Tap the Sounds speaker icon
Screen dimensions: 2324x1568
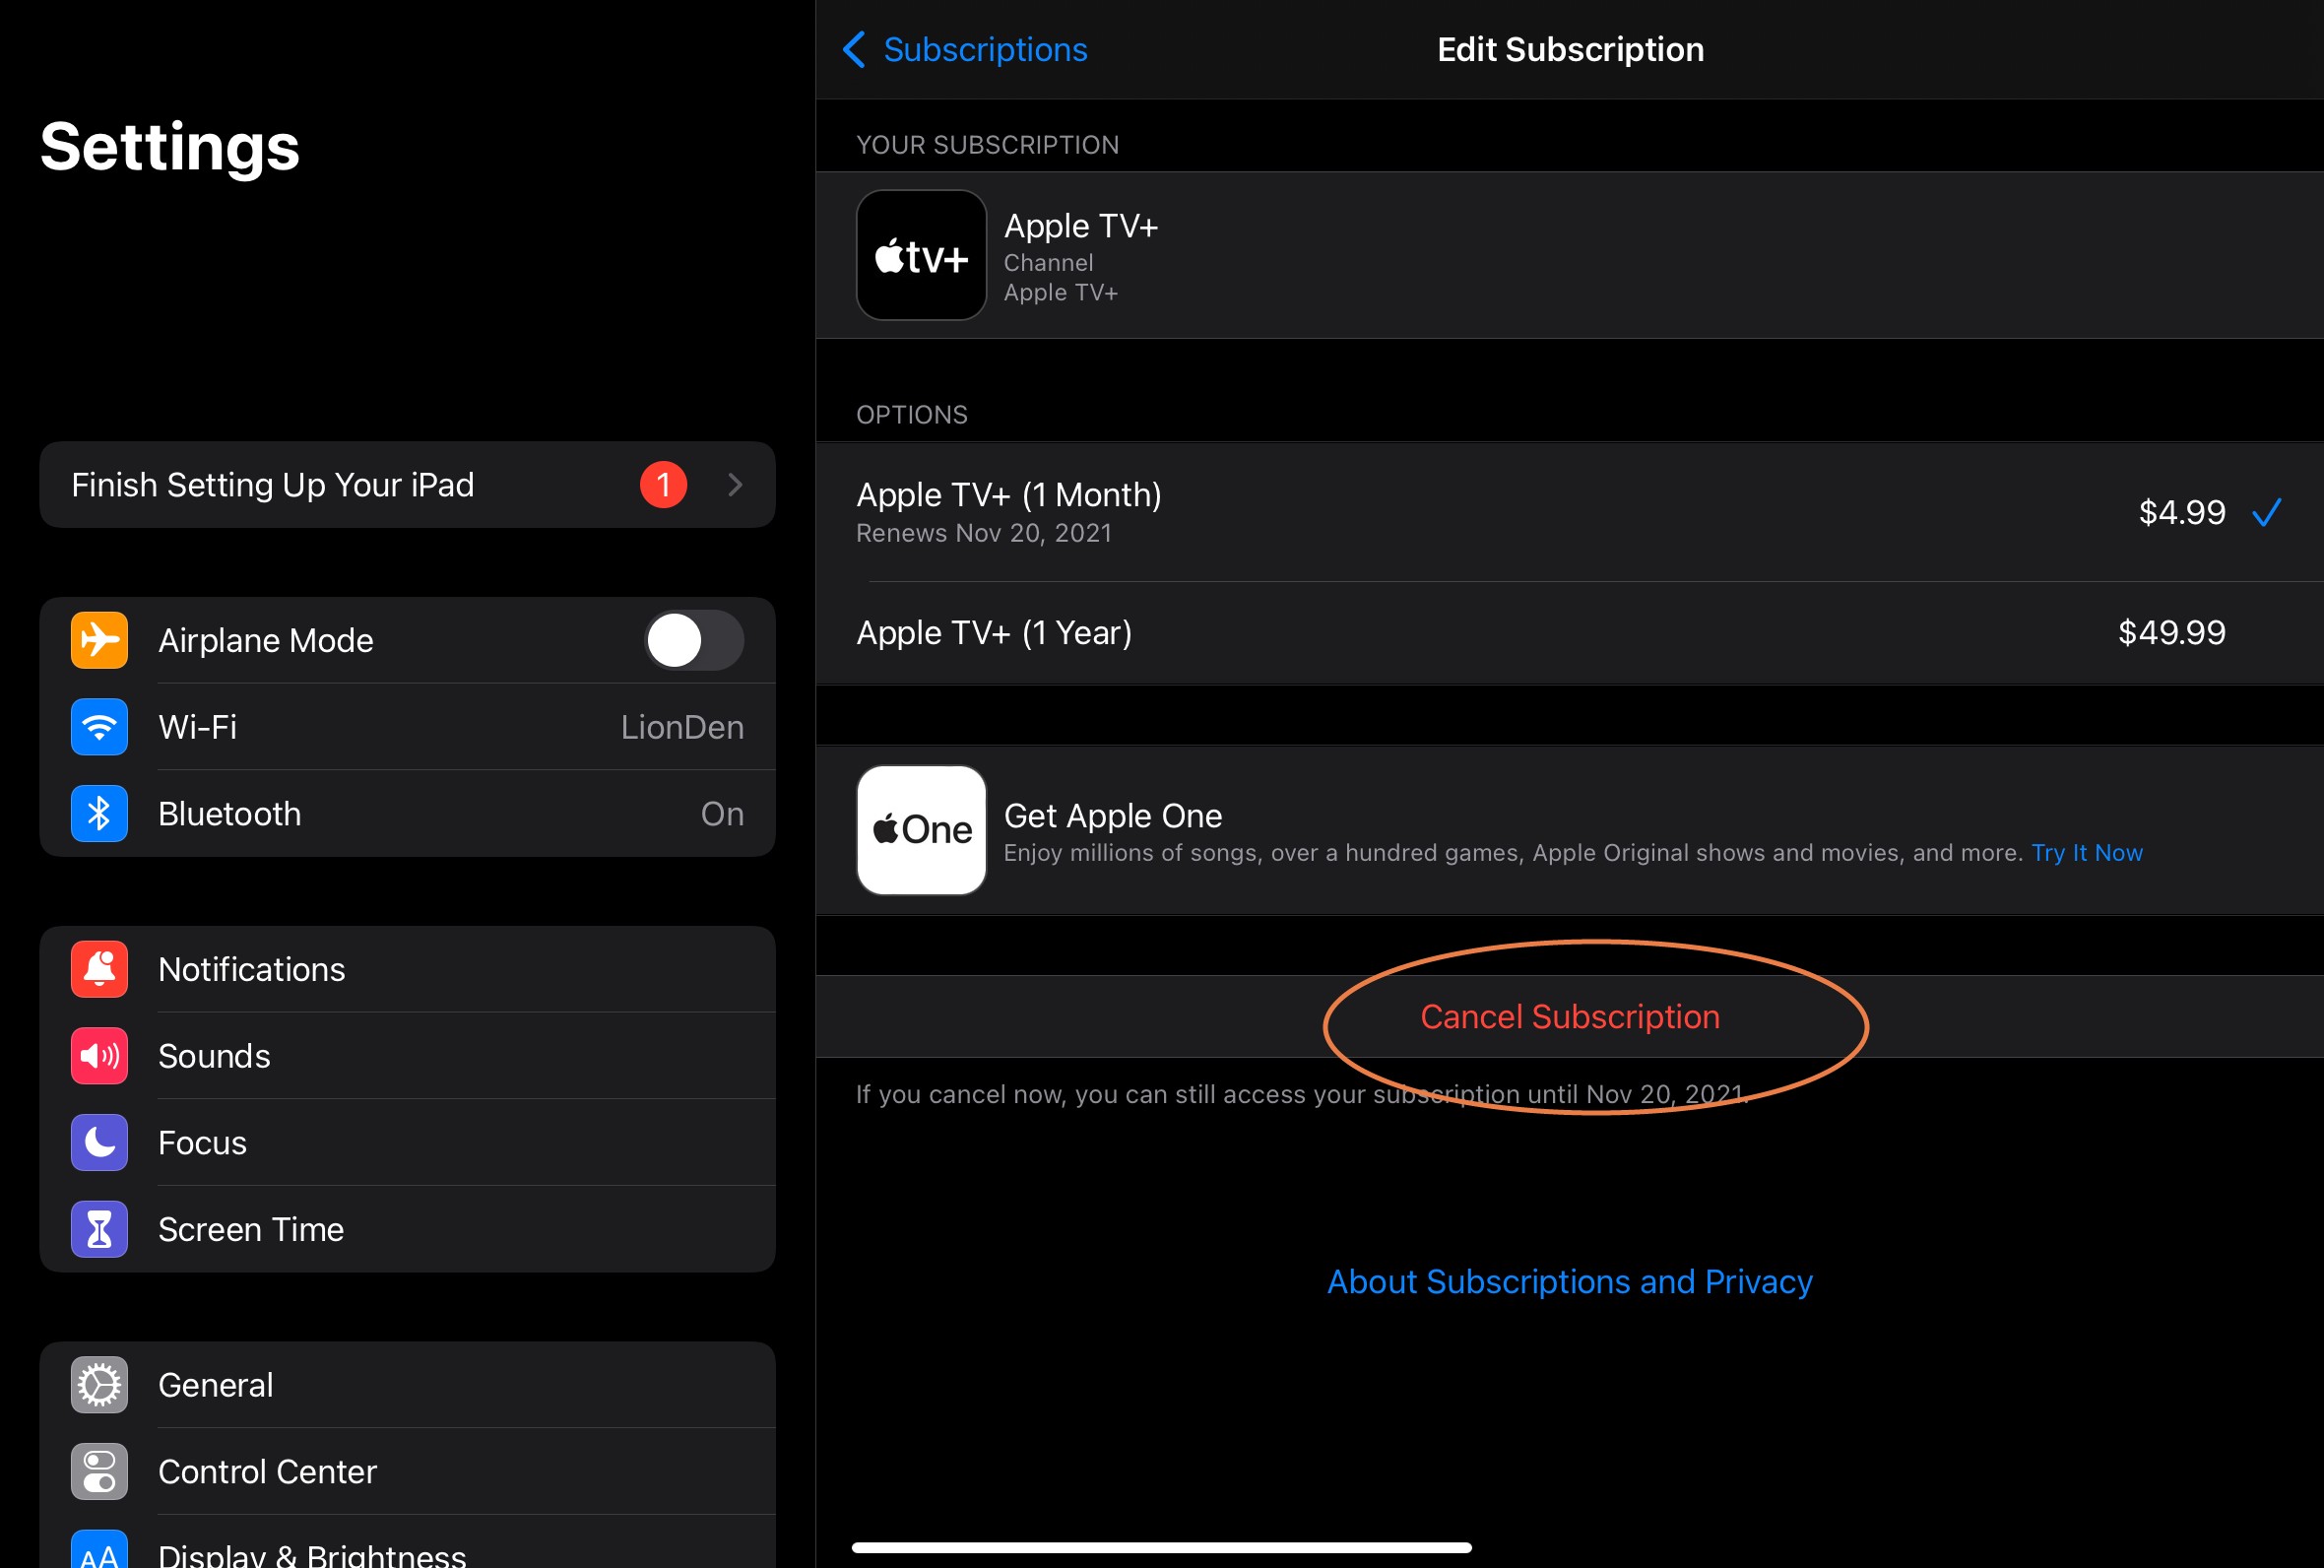point(98,1056)
